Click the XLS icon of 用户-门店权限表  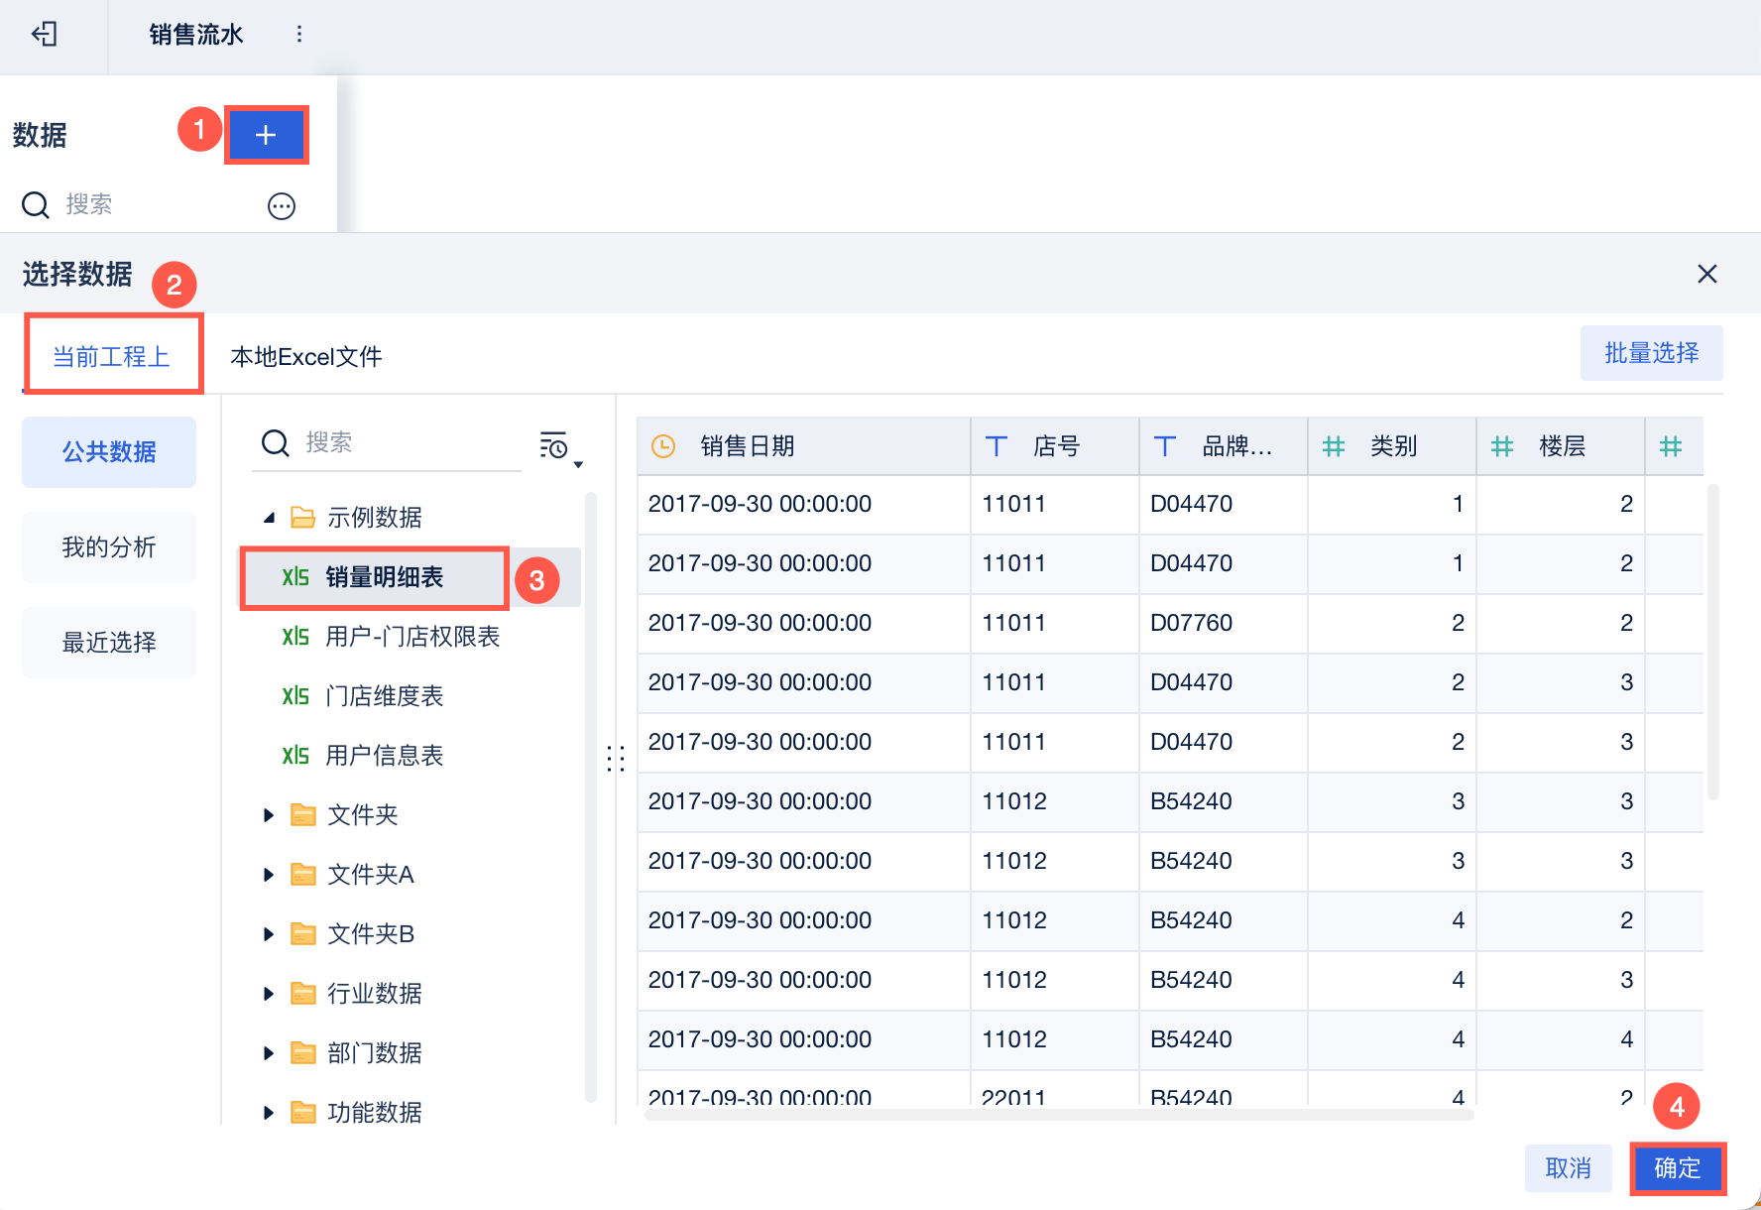(295, 637)
